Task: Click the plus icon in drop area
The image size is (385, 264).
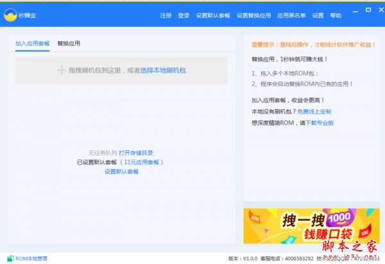Action: (x=62, y=70)
